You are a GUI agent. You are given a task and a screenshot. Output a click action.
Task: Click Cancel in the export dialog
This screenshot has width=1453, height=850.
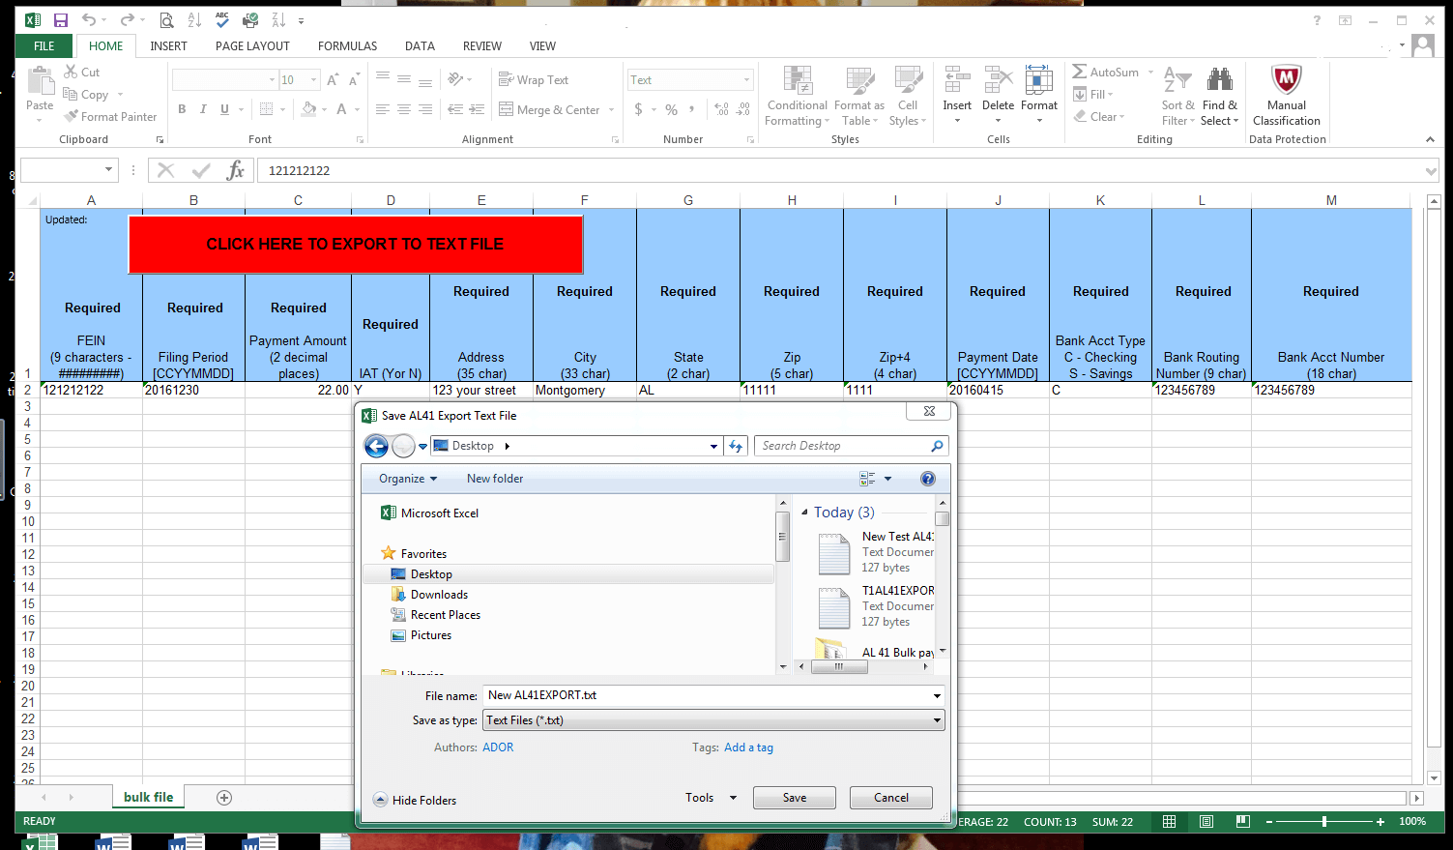pos(891,798)
